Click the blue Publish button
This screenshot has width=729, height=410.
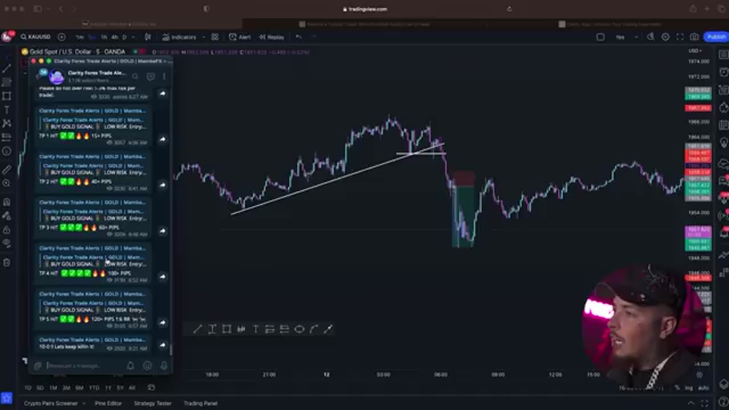click(716, 37)
